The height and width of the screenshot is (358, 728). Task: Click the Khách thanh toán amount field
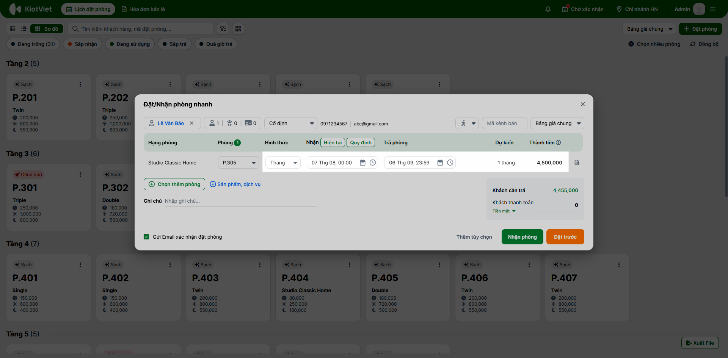tap(557, 205)
